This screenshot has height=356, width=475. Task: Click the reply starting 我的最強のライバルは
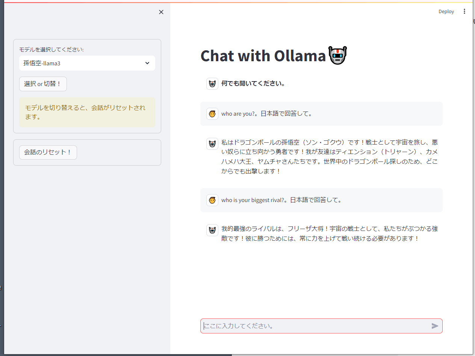[330, 234]
